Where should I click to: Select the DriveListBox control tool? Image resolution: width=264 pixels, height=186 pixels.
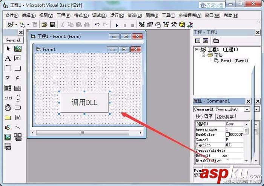pyautogui.click(x=17, y=108)
